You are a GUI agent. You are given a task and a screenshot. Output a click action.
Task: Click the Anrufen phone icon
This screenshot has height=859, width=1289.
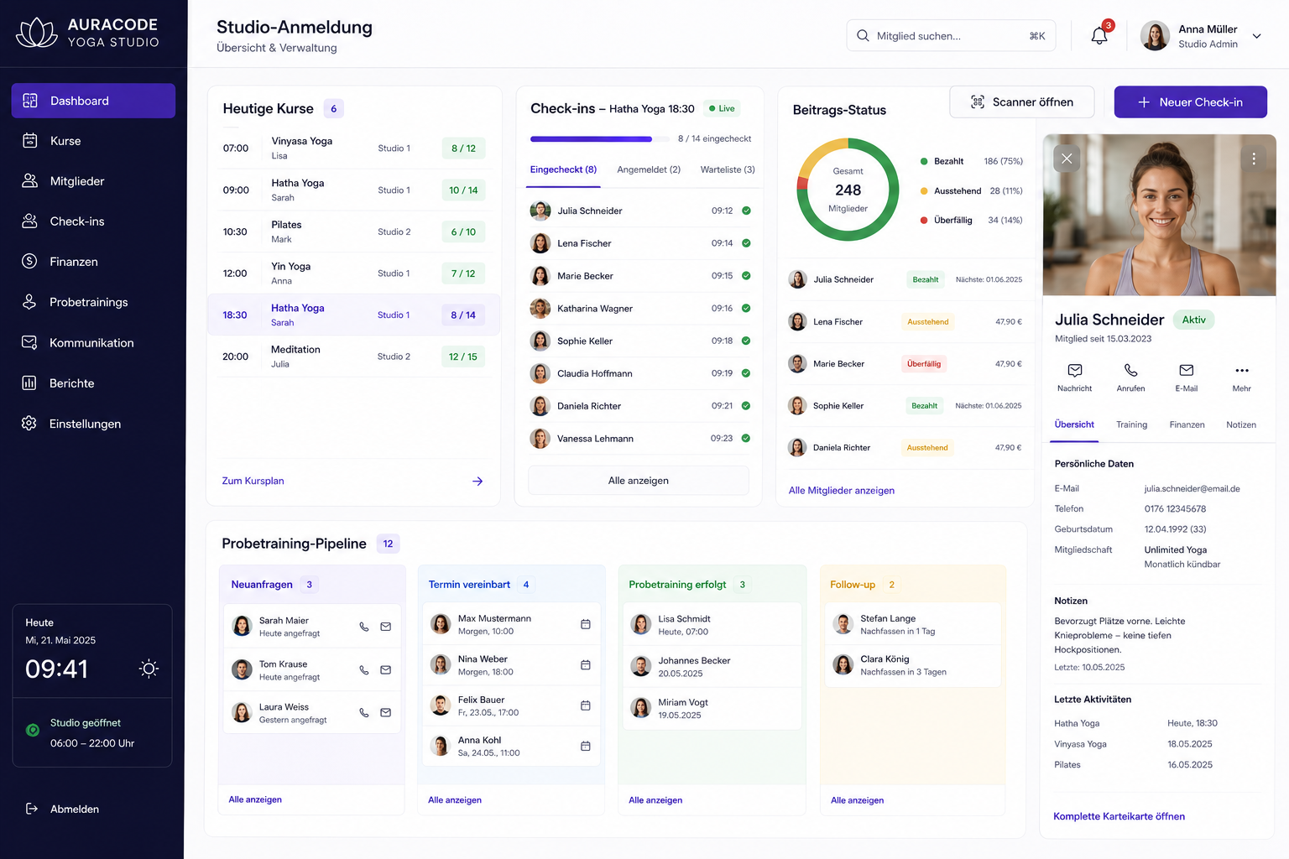tap(1130, 370)
